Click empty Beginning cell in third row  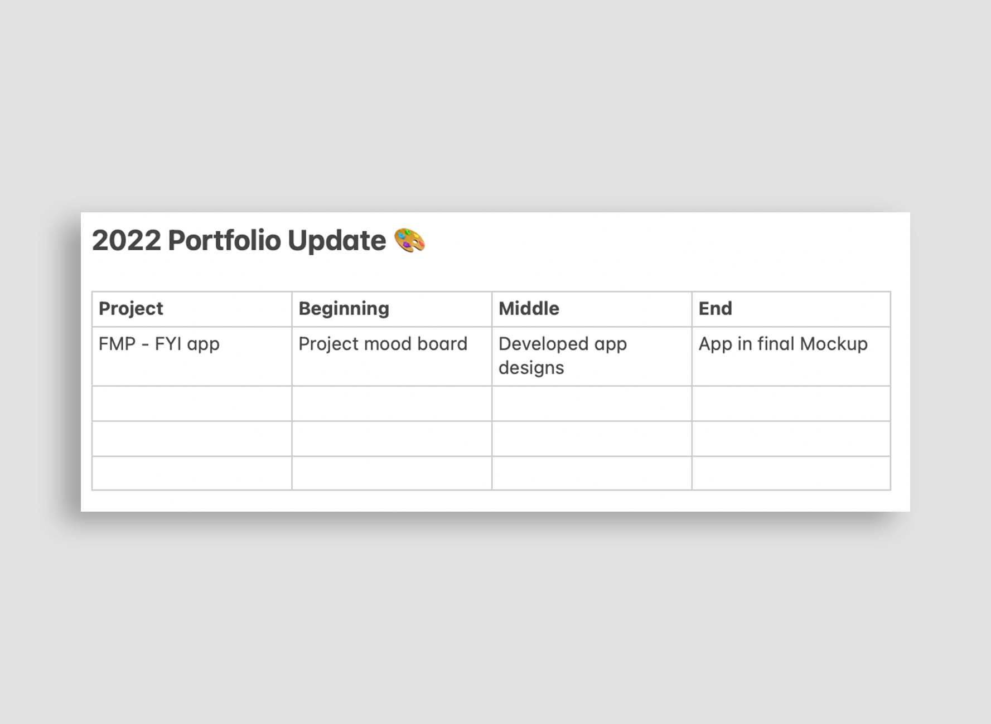pyautogui.click(x=392, y=404)
